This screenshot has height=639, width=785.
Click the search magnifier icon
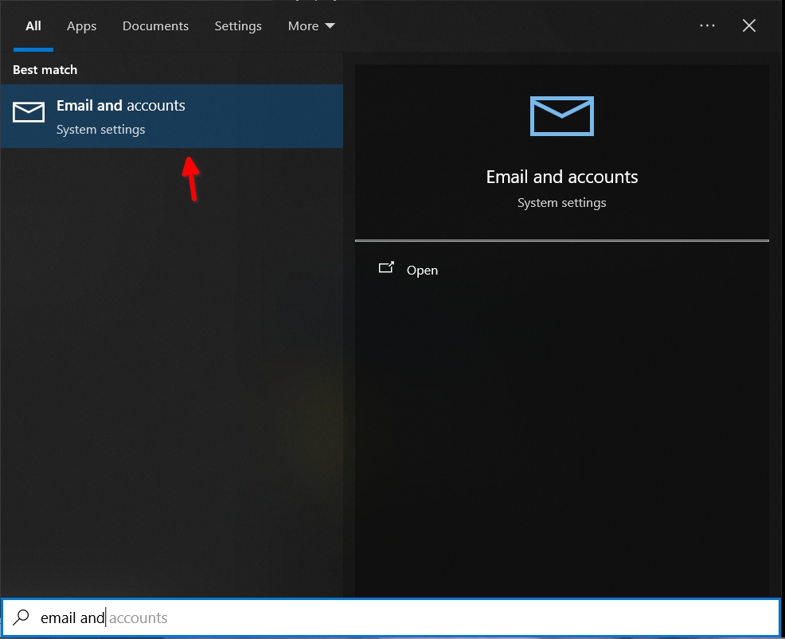pos(22,618)
